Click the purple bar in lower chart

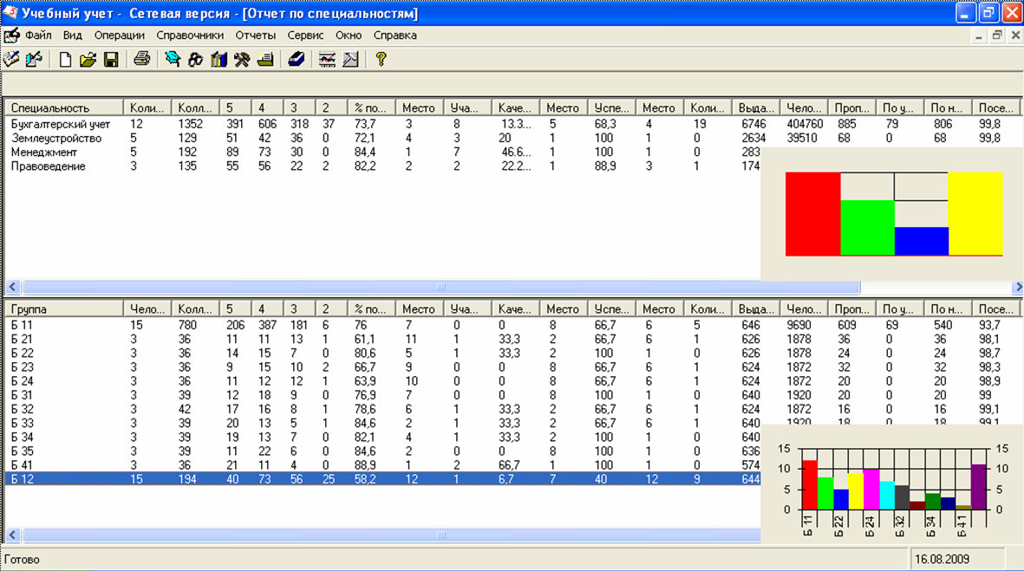[979, 487]
